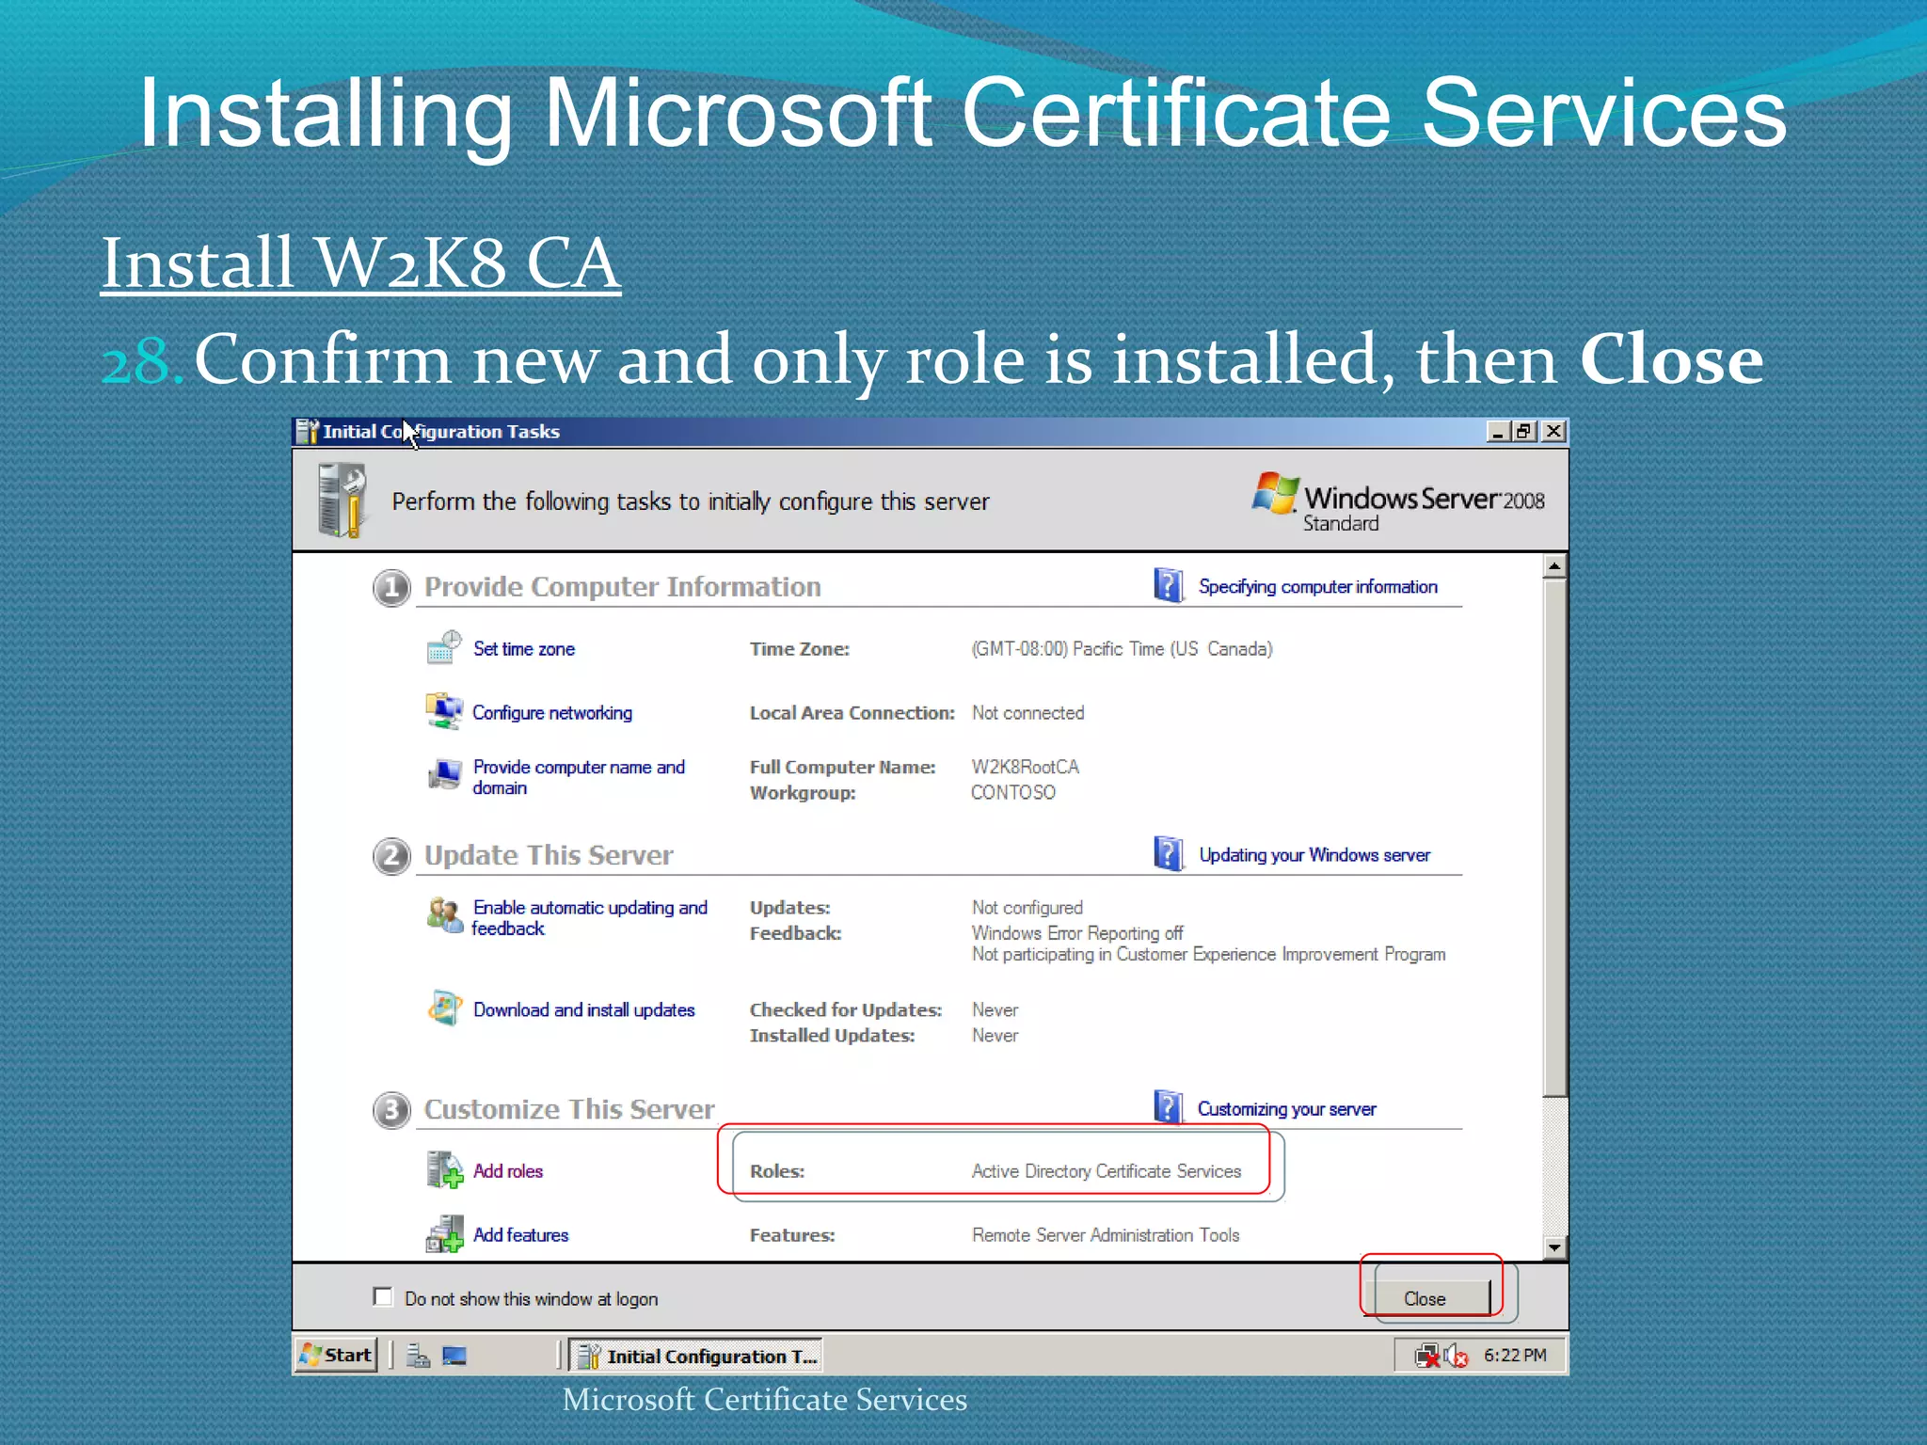Screen dimensions: 1927x1445
Task: Click CONTOSO workgroup value
Action: pos(1012,792)
